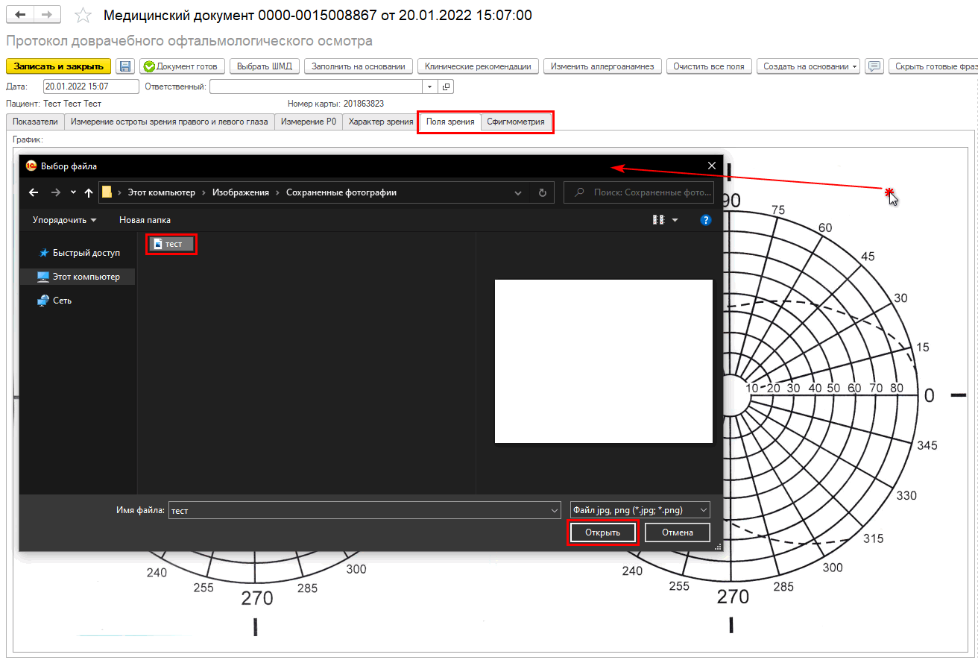Change view mode icon in file dialog
The width and height of the screenshot is (978, 663).
tap(658, 220)
